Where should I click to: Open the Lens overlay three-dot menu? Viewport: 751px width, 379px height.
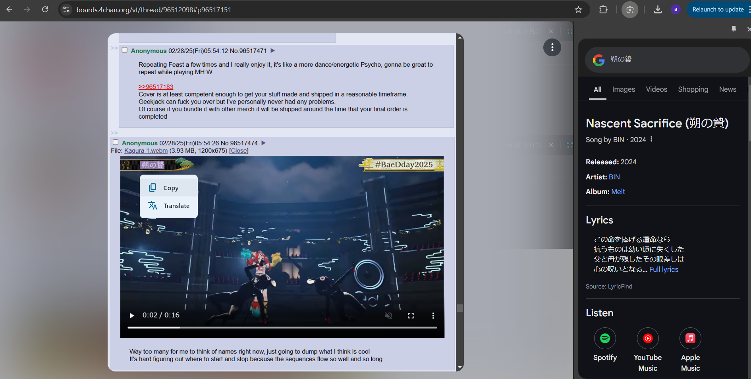(552, 48)
